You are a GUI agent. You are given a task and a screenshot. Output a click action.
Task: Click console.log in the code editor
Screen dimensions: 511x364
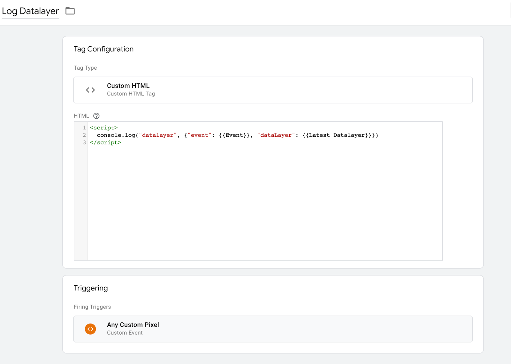[x=116, y=135]
